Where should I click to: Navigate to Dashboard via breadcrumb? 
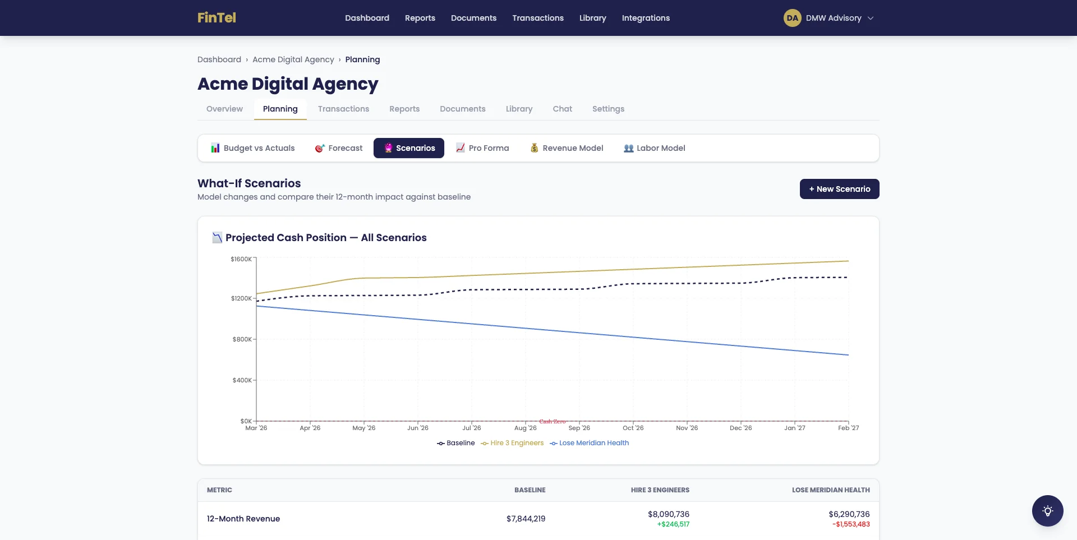[219, 59]
